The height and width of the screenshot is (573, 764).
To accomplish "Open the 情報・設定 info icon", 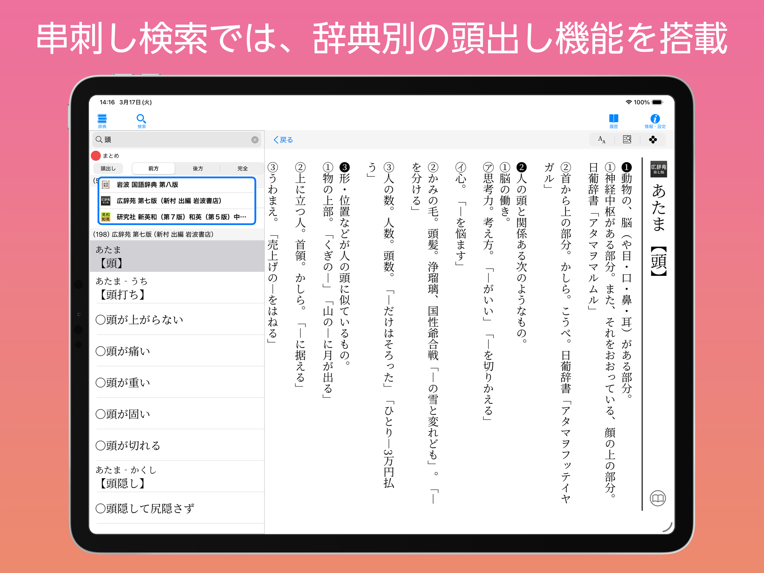I will (655, 121).
